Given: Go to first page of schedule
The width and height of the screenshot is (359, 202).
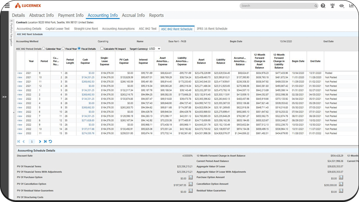Looking at the screenshot, I should point(19,141).
